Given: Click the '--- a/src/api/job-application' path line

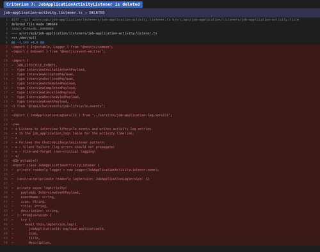Looking at the screenshot, I should pyautogui.click(x=84, y=33).
